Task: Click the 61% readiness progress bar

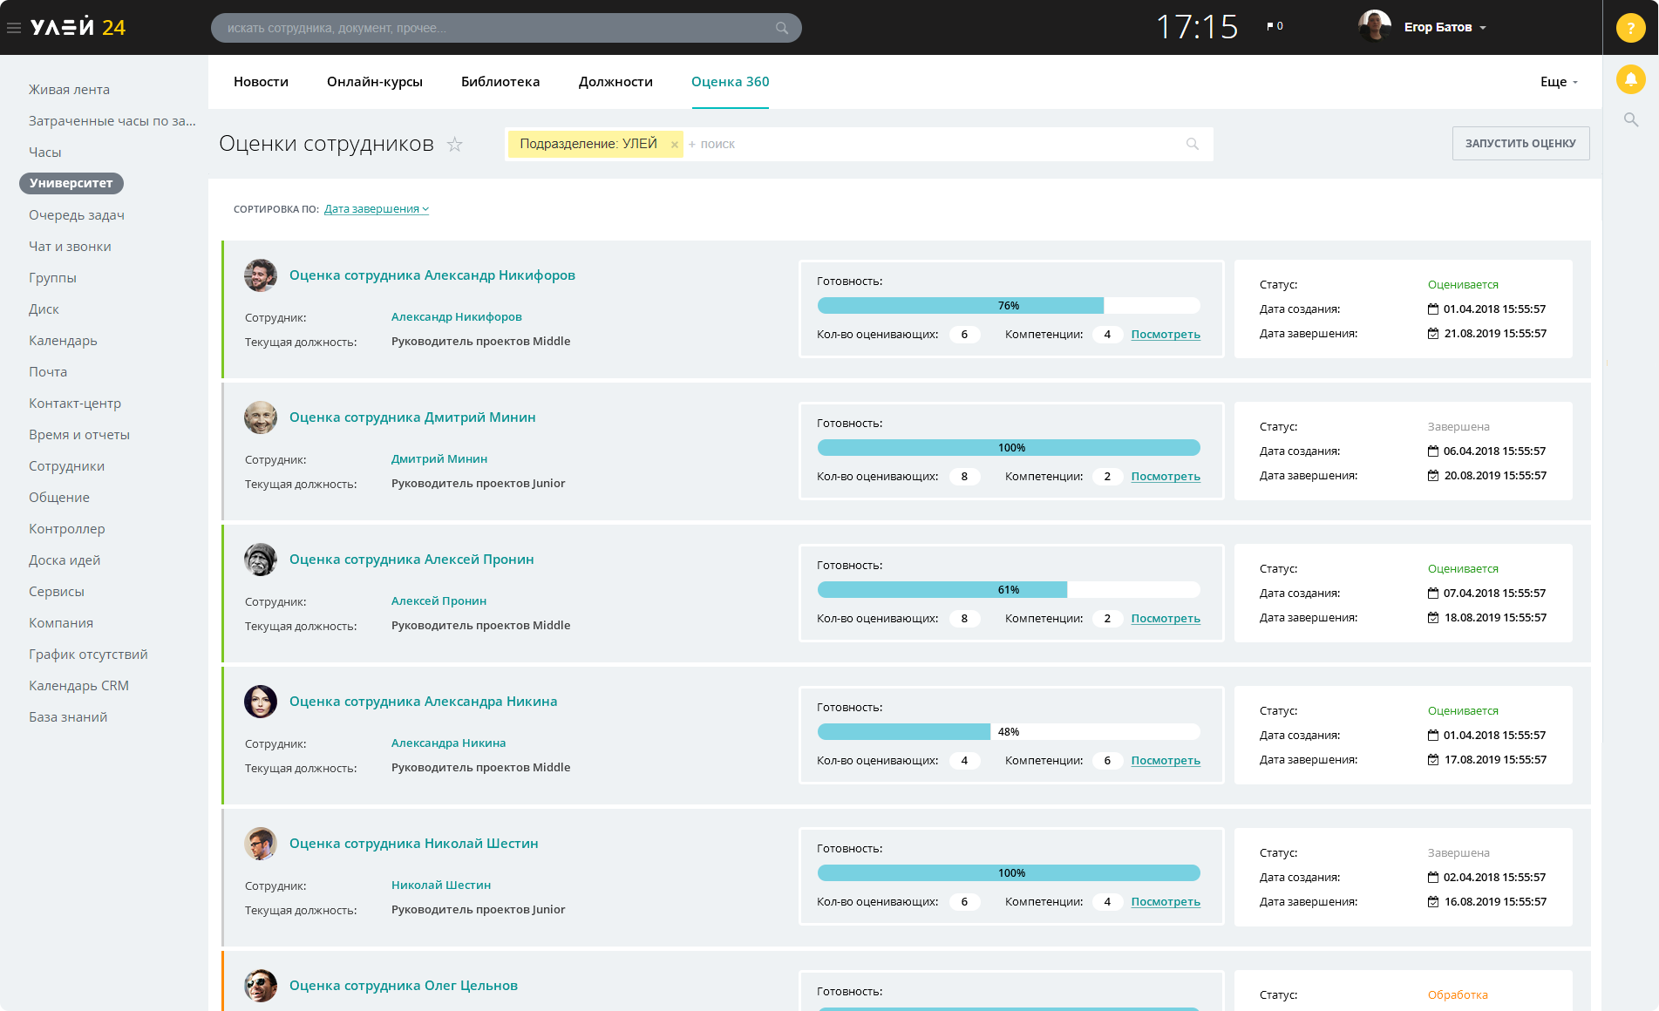Action: [1009, 590]
